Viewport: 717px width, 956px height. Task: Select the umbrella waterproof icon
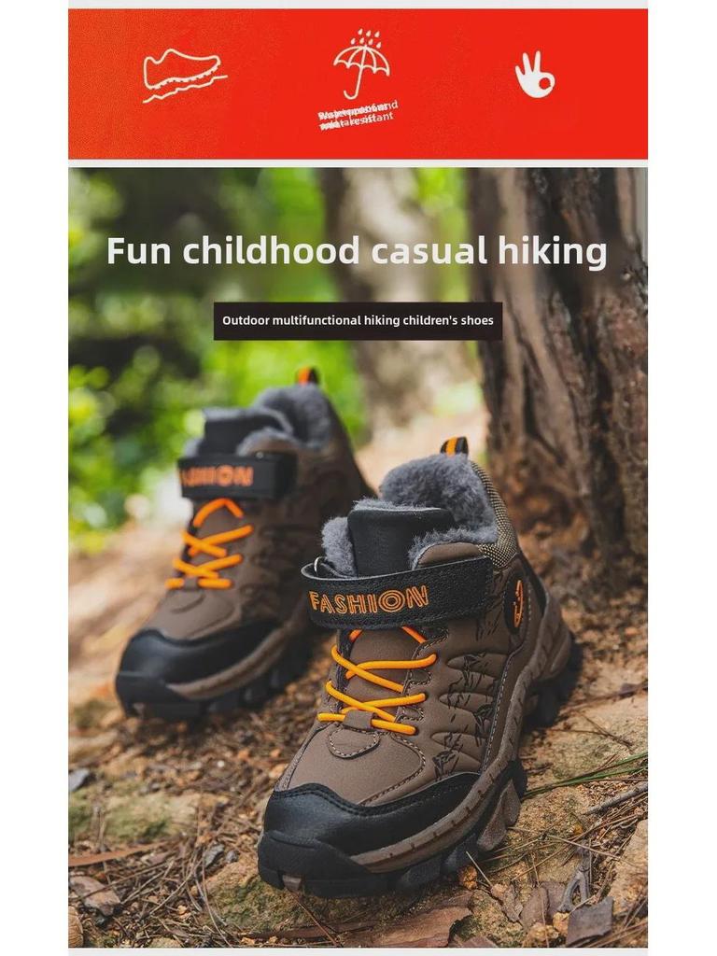pyautogui.click(x=361, y=64)
